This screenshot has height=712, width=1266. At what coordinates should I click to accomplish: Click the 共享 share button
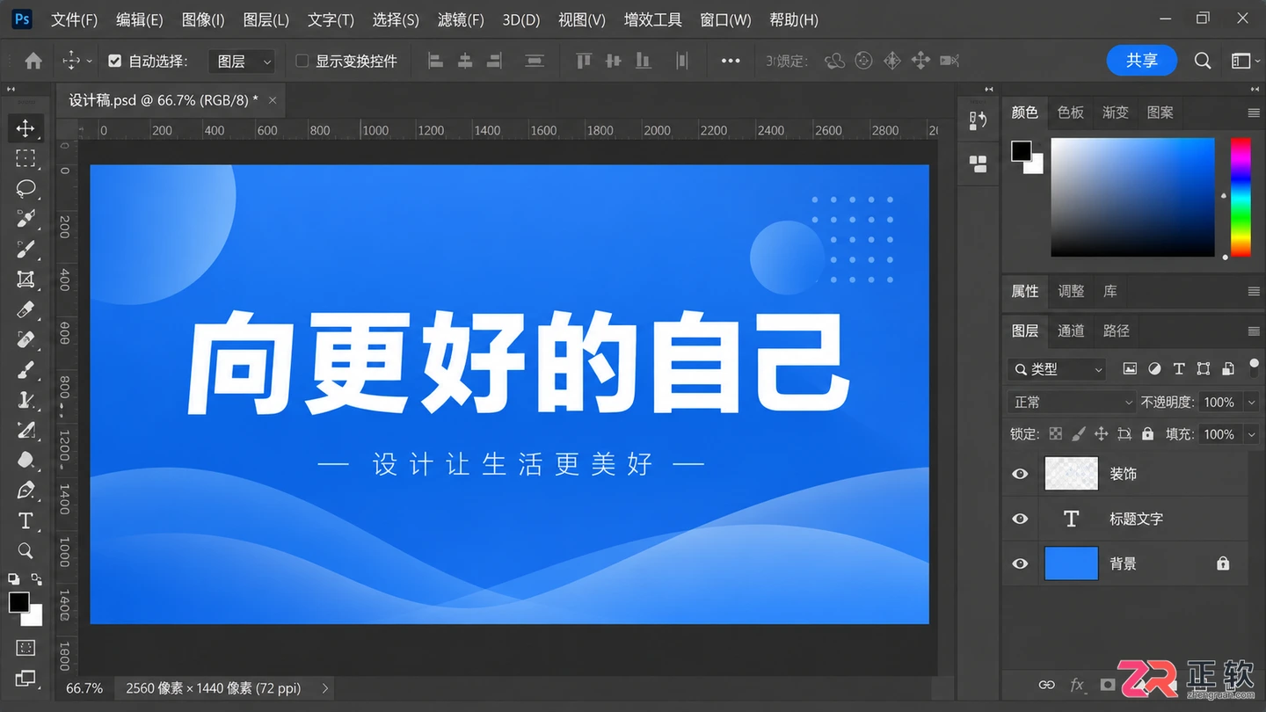(1142, 61)
